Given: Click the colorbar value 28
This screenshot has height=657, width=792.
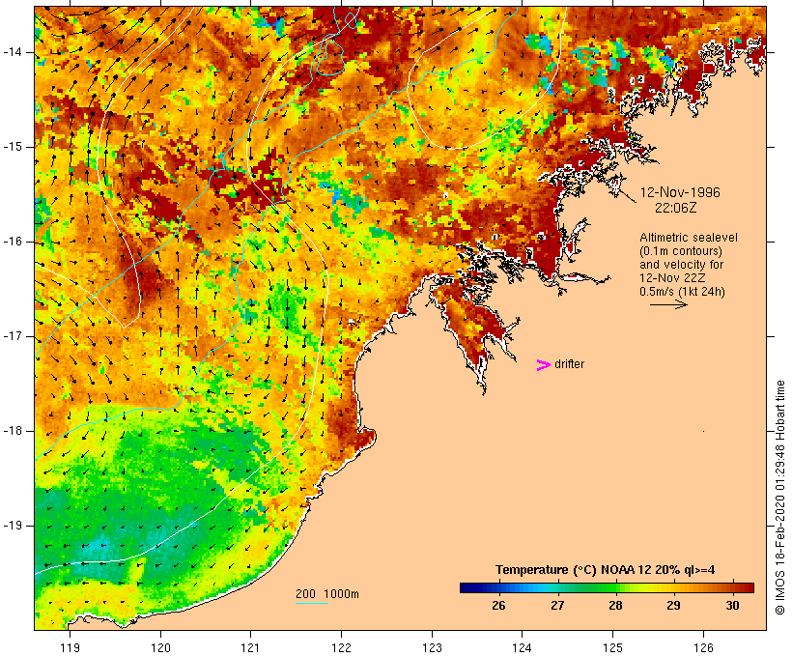Looking at the screenshot, I should click(x=615, y=606).
